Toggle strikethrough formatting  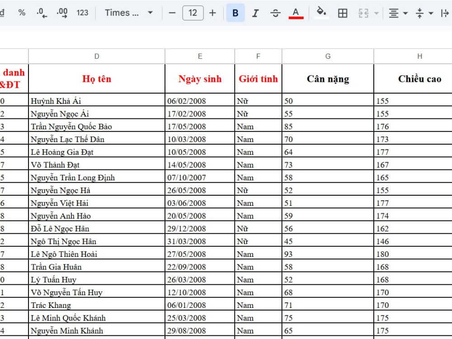coord(276,13)
